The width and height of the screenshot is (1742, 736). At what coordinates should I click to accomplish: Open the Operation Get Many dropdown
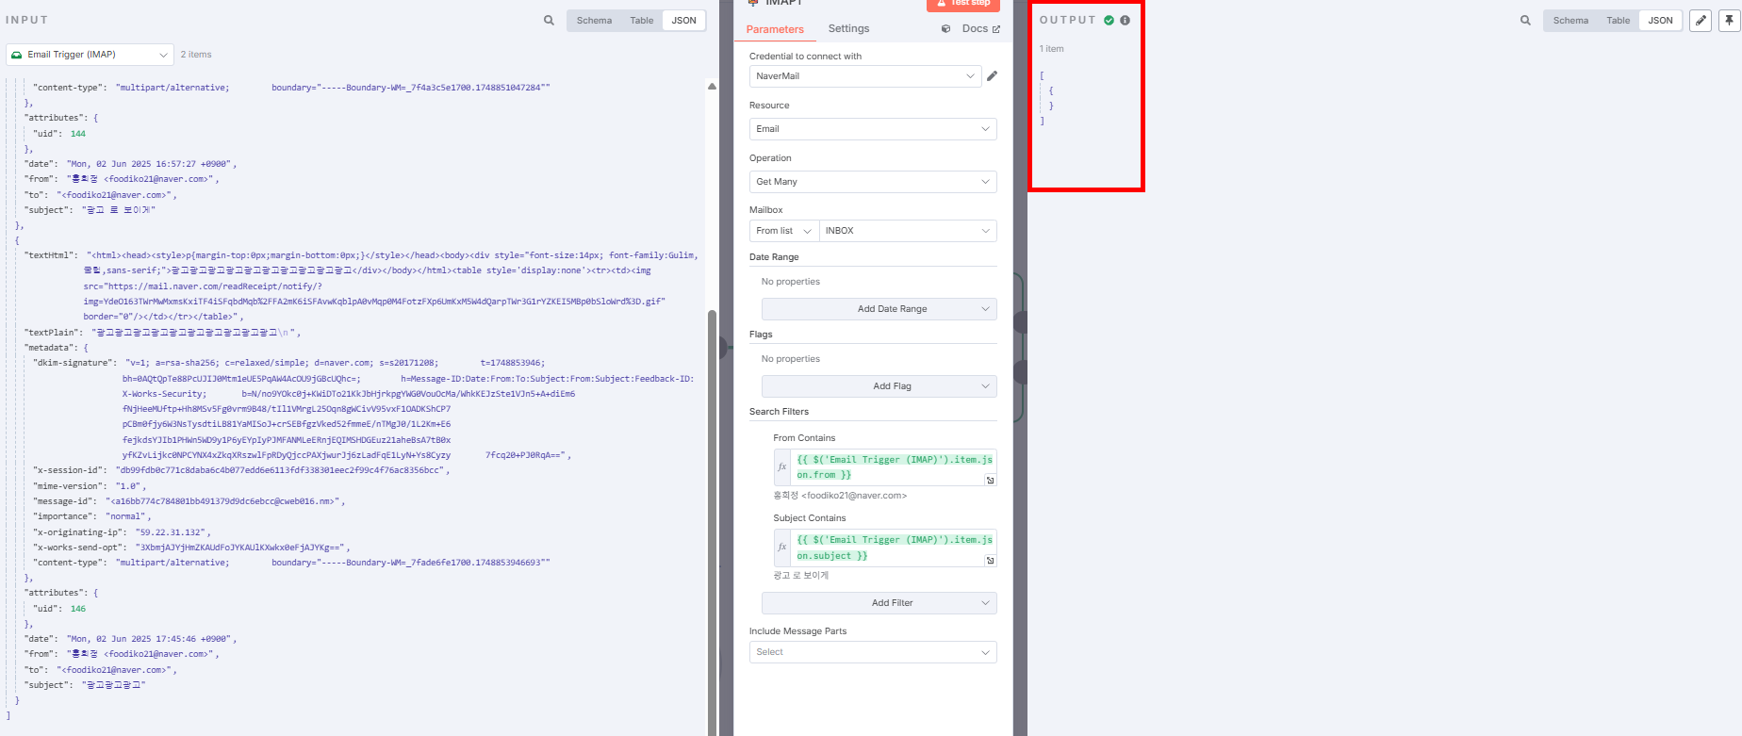pyautogui.click(x=873, y=182)
